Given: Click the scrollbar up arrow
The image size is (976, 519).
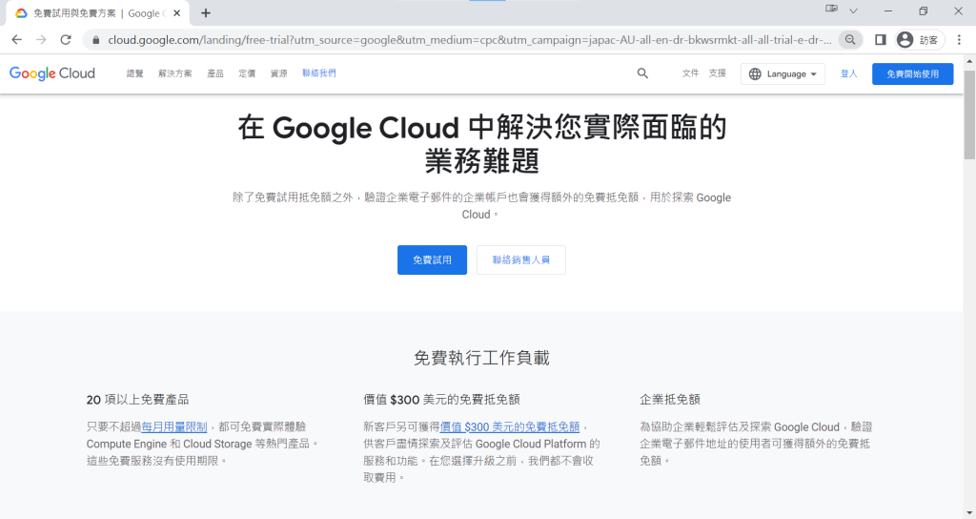Looking at the screenshot, I should [969, 61].
